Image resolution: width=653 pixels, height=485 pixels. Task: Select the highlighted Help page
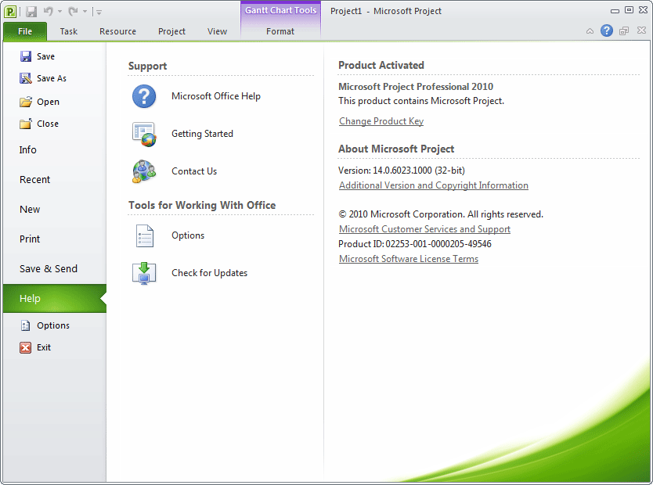click(x=55, y=298)
